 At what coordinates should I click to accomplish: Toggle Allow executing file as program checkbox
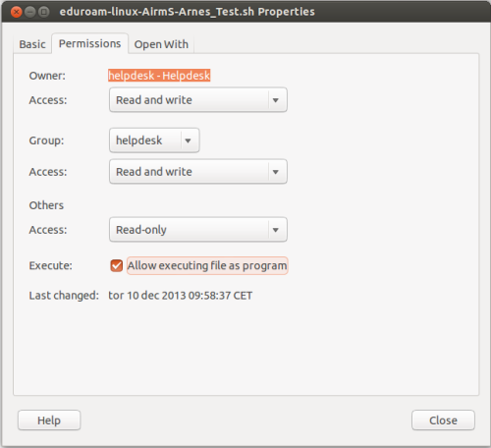(117, 265)
